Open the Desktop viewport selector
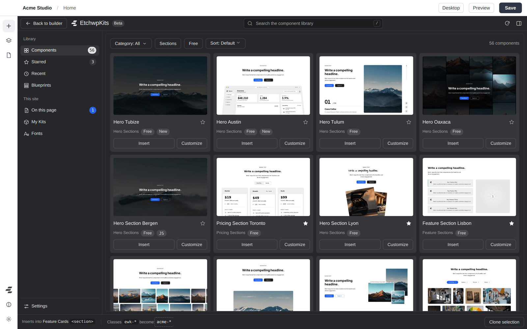Viewport: 527px width, 329px height. click(x=451, y=8)
